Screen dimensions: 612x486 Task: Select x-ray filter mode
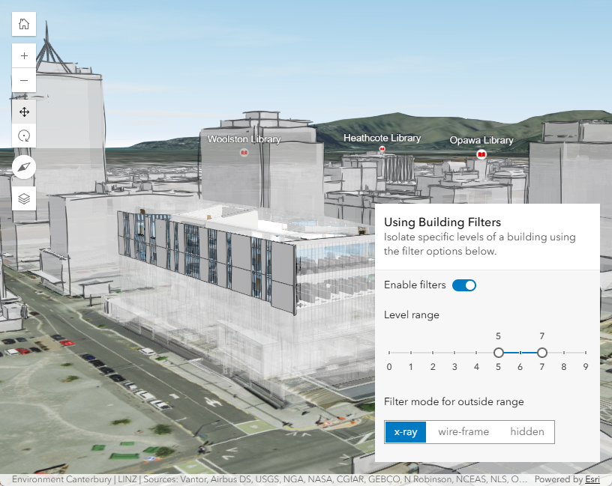[x=406, y=432]
